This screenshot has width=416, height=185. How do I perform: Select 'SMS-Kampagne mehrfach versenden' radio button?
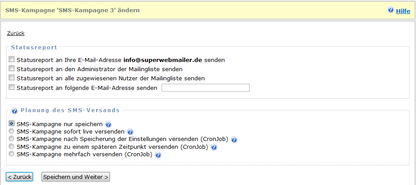12,154
